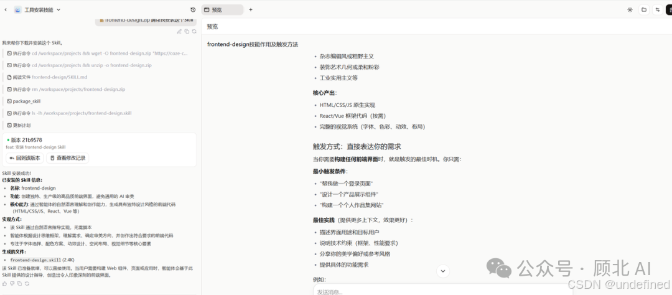Screen dimensions: 672x295
Task: Select the 预览 tab
Action: 222,9
